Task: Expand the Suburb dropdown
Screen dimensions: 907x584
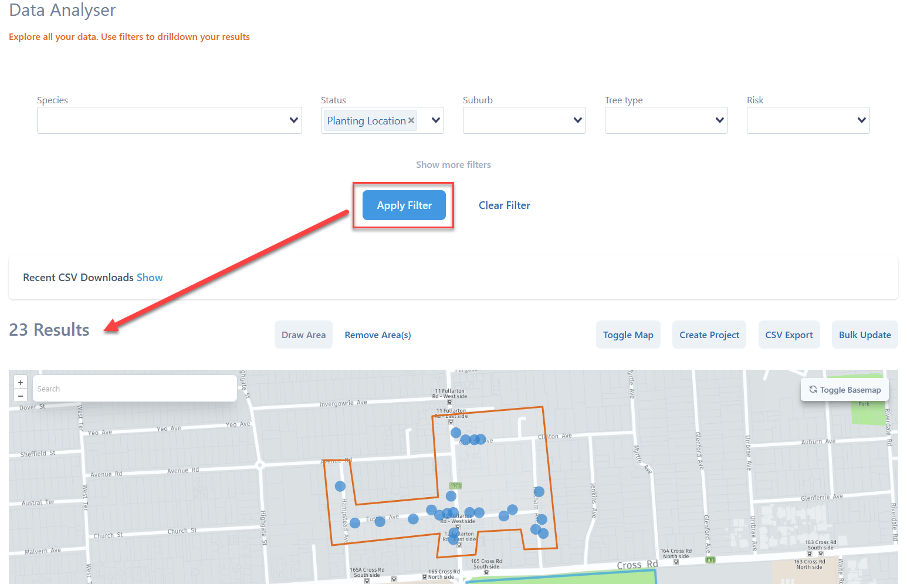Action: (524, 120)
